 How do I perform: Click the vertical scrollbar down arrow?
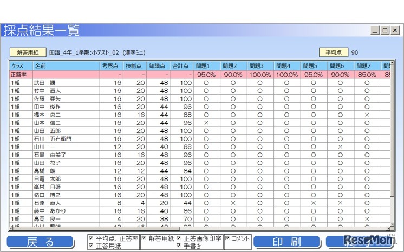point(392,225)
